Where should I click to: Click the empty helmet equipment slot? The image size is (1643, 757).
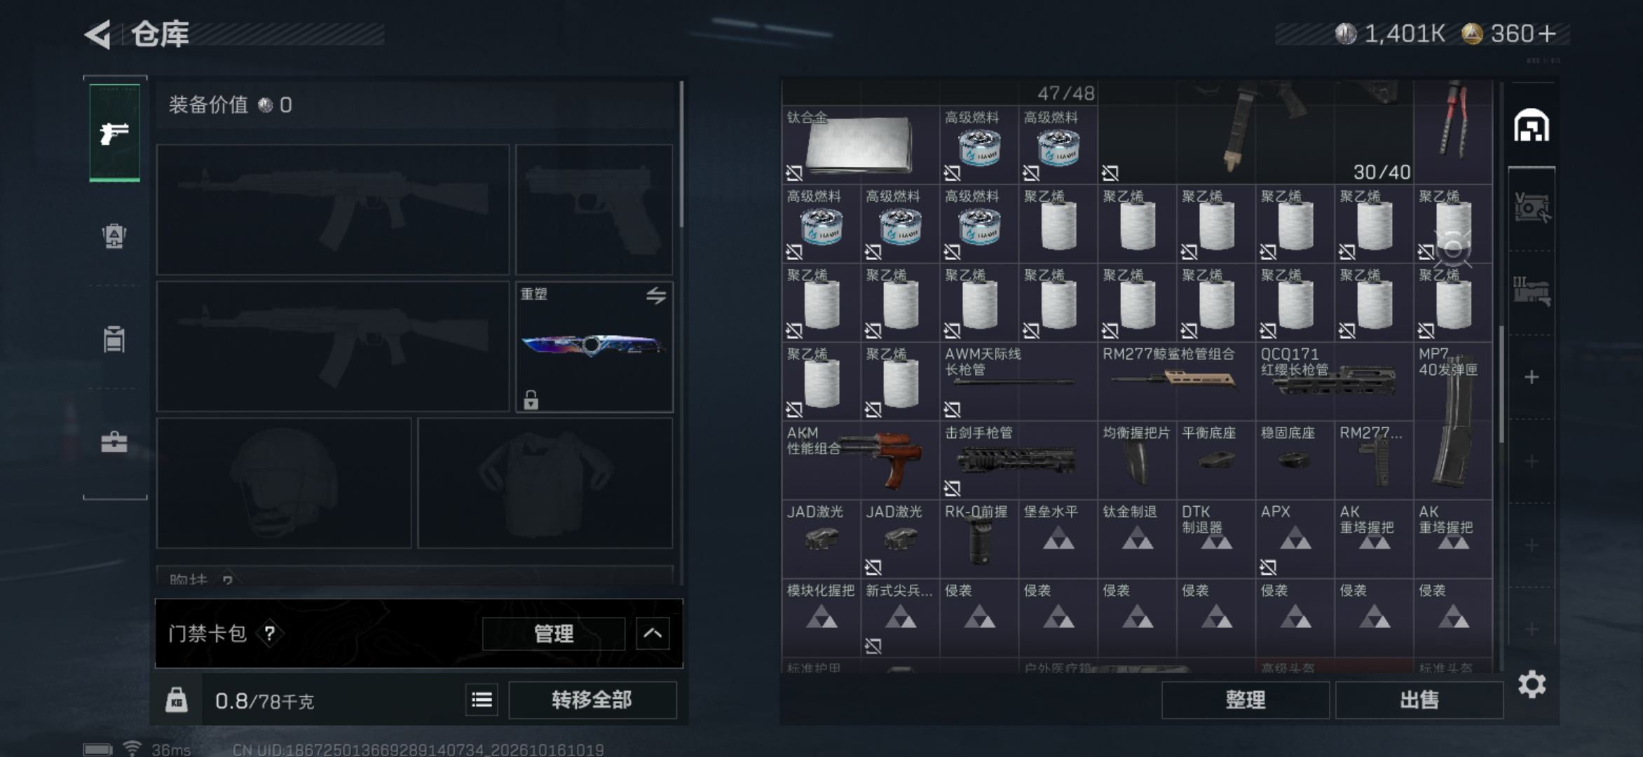[x=284, y=483]
